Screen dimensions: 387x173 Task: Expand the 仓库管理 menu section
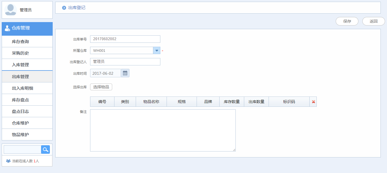pyautogui.click(x=27, y=28)
